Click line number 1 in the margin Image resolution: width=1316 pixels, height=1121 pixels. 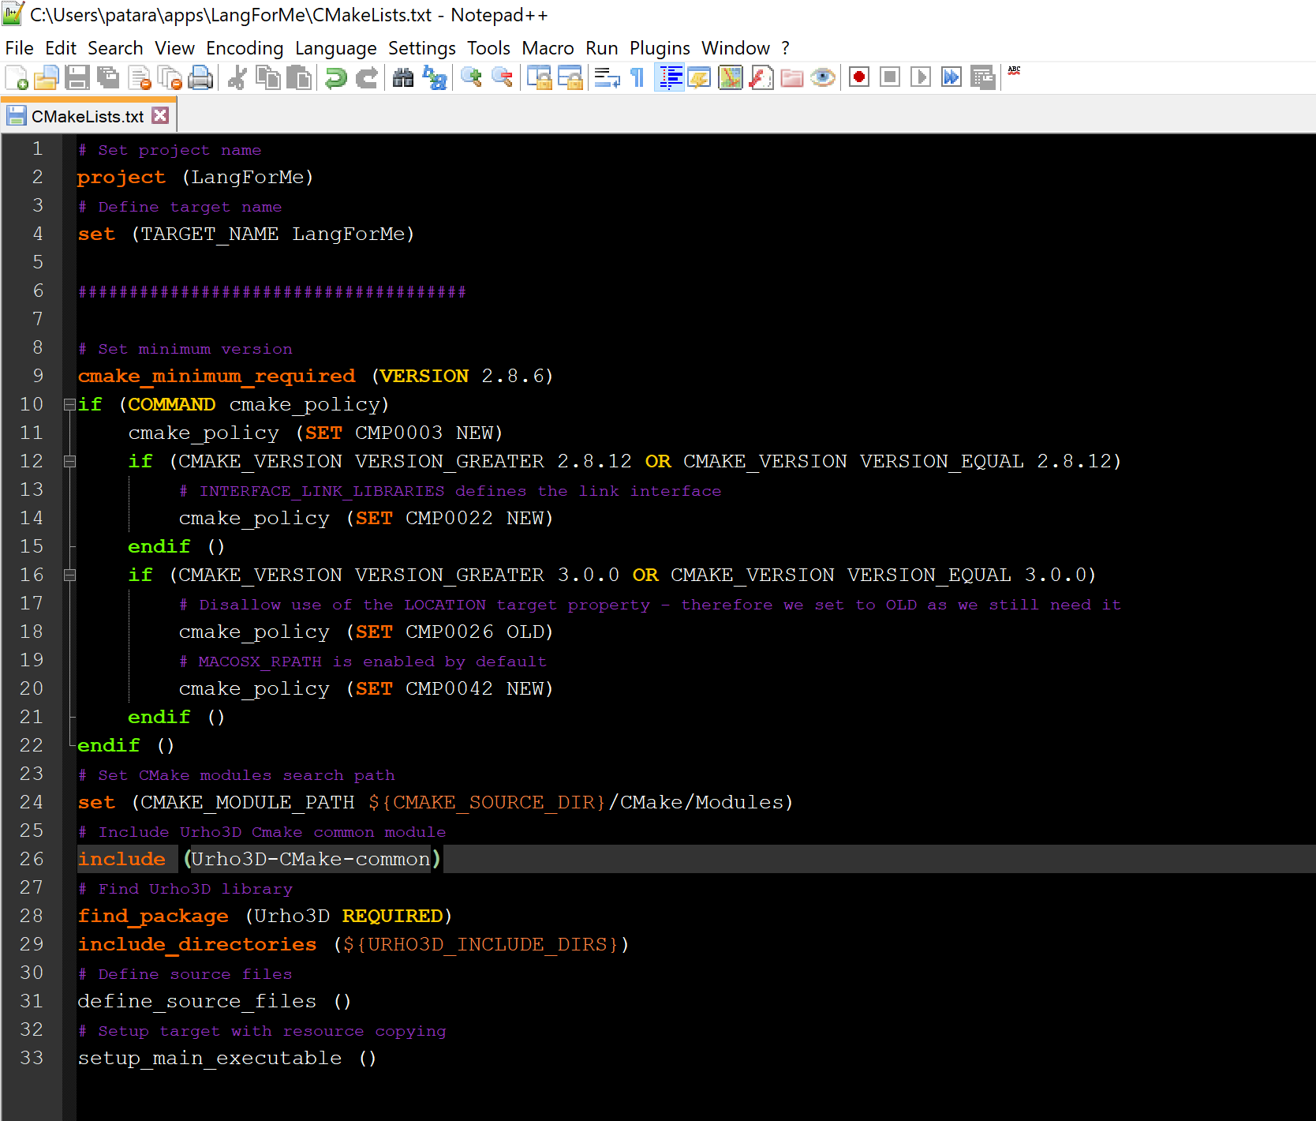tap(37, 148)
